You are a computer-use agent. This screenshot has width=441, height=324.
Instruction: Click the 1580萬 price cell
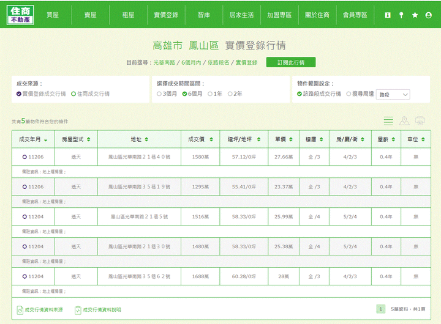tap(200, 157)
